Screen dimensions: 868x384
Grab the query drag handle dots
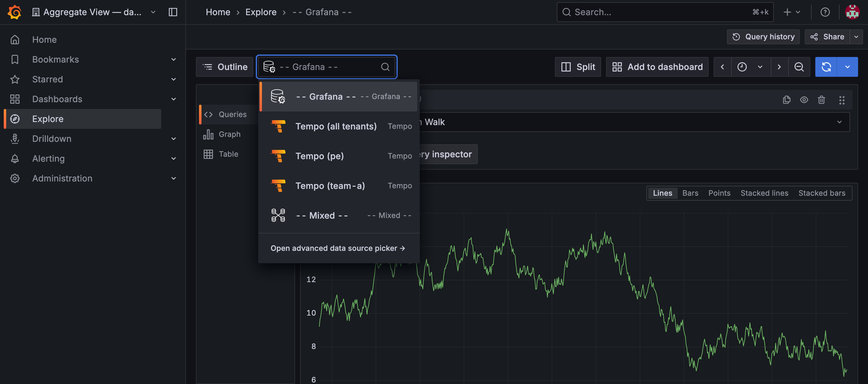tap(842, 100)
